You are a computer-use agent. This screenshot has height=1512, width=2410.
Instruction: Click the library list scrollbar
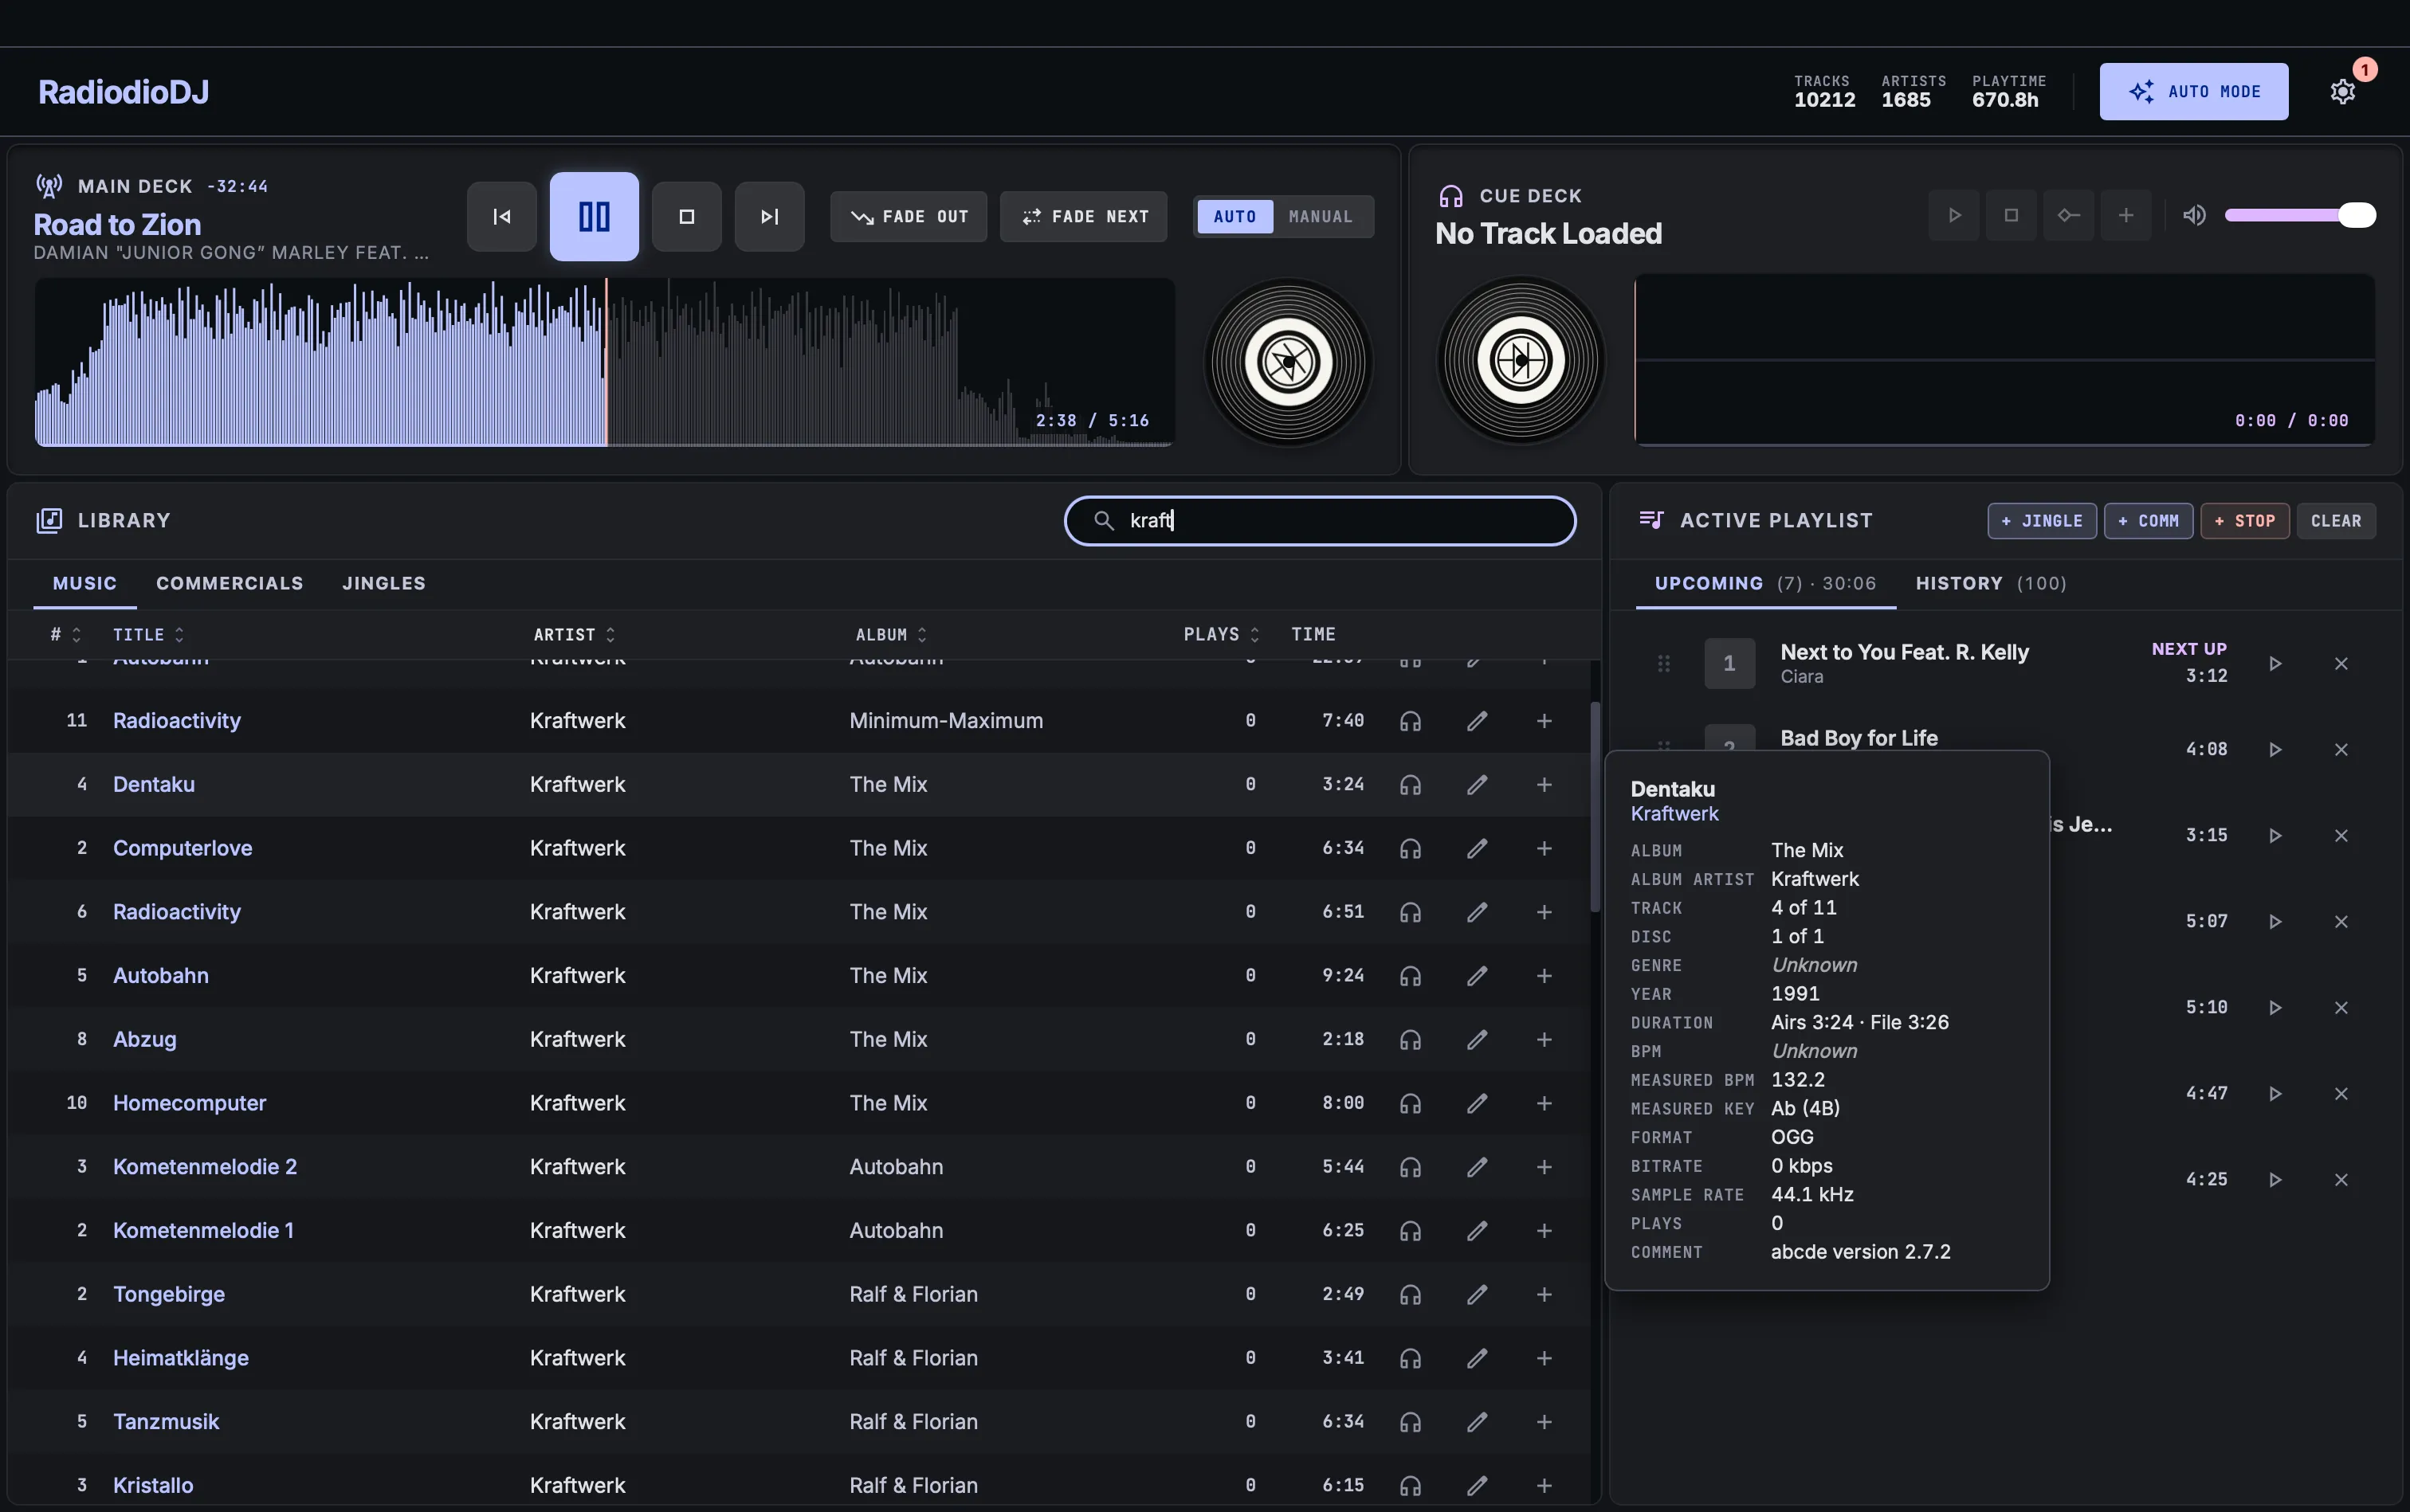click(x=1595, y=806)
